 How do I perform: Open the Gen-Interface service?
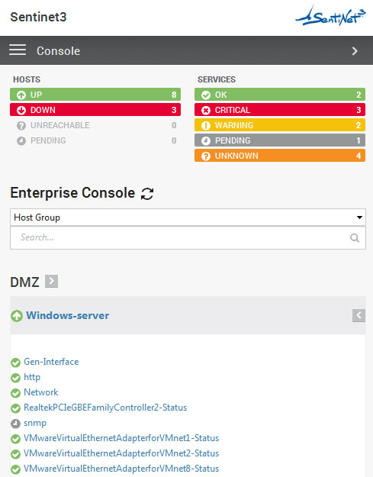coord(51,362)
